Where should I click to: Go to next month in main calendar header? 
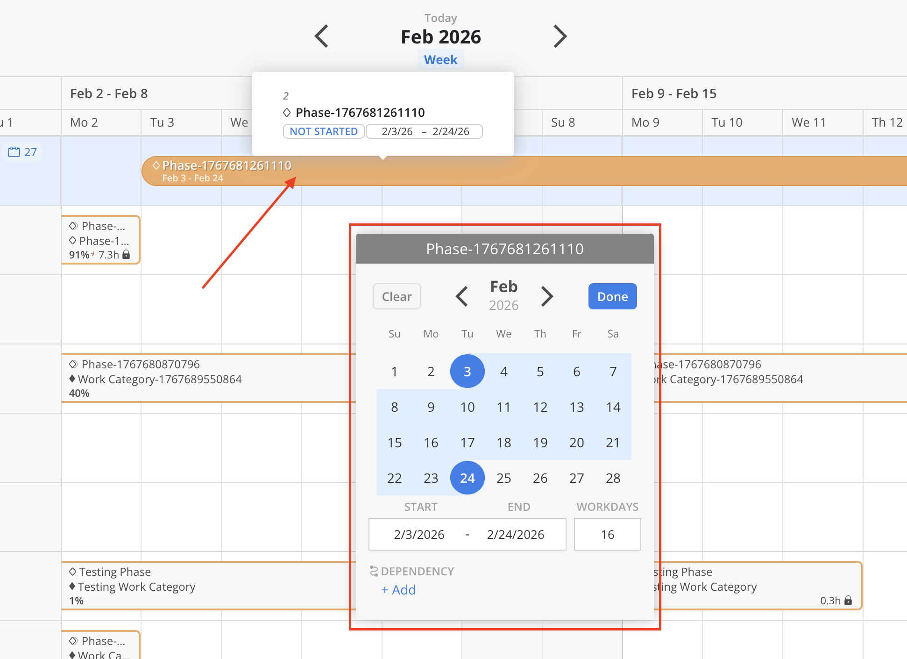click(560, 36)
